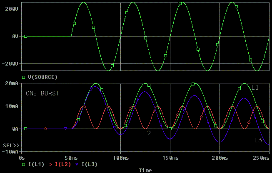Click the Time x-axis title

click(145, 170)
